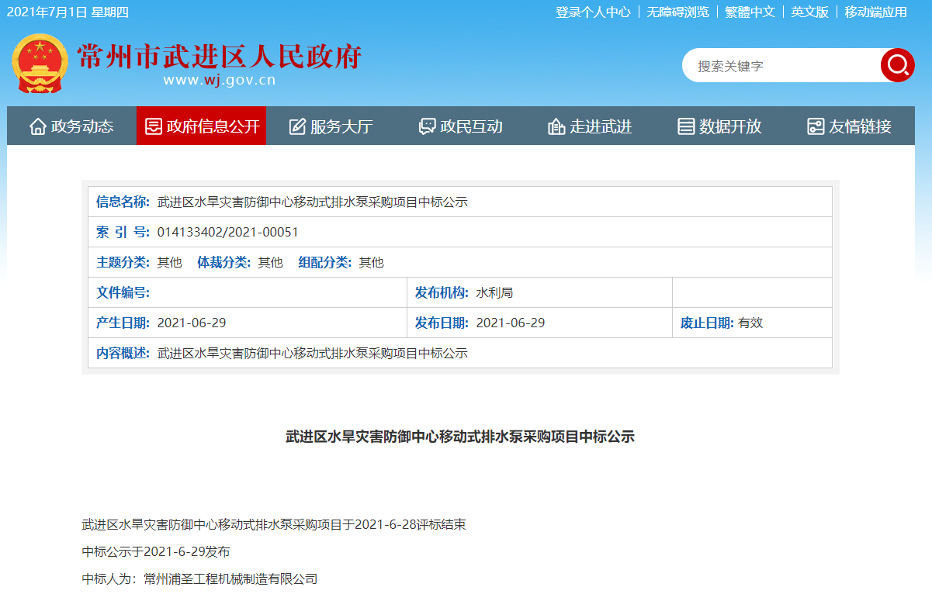932x594 pixels.
Task: Click the document icon beside 政府信息公开
Action: [x=154, y=126]
